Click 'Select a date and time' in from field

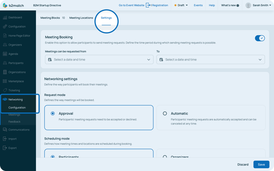[70, 60]
